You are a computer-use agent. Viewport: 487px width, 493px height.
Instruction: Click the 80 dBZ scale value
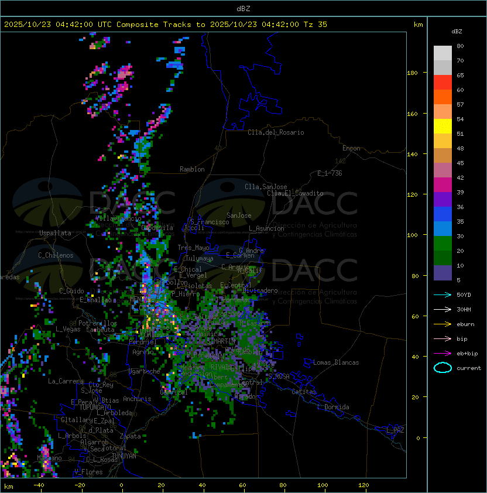(x=460, y=46)
